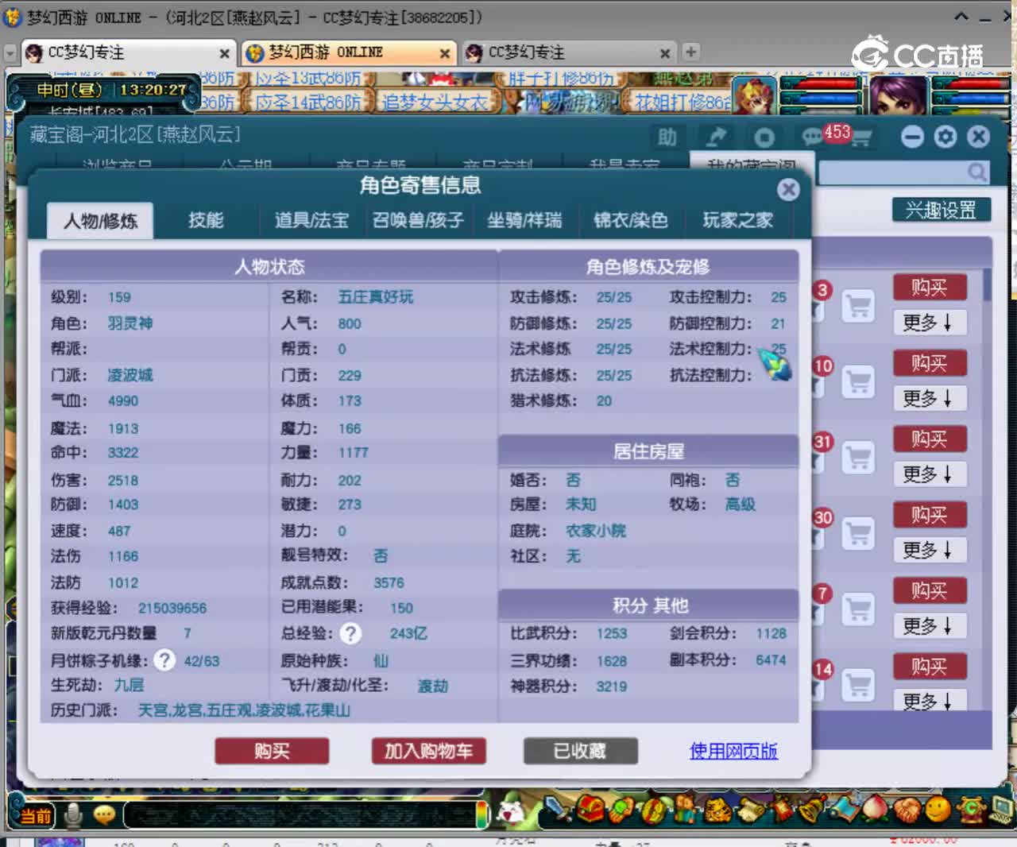
Task: Click the share arrow icon in 藏宝阁 header
Action: [716, 137]
